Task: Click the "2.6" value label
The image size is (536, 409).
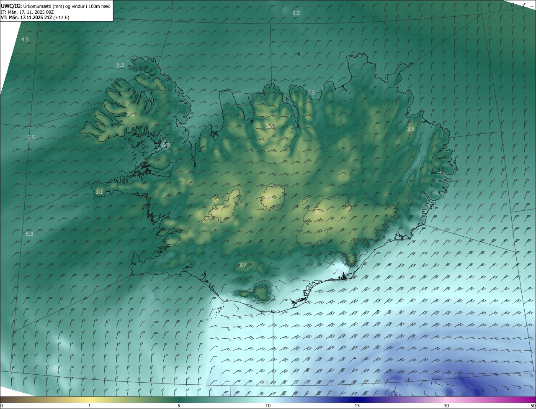Action: pyautogui.click(x=270, y=126)
